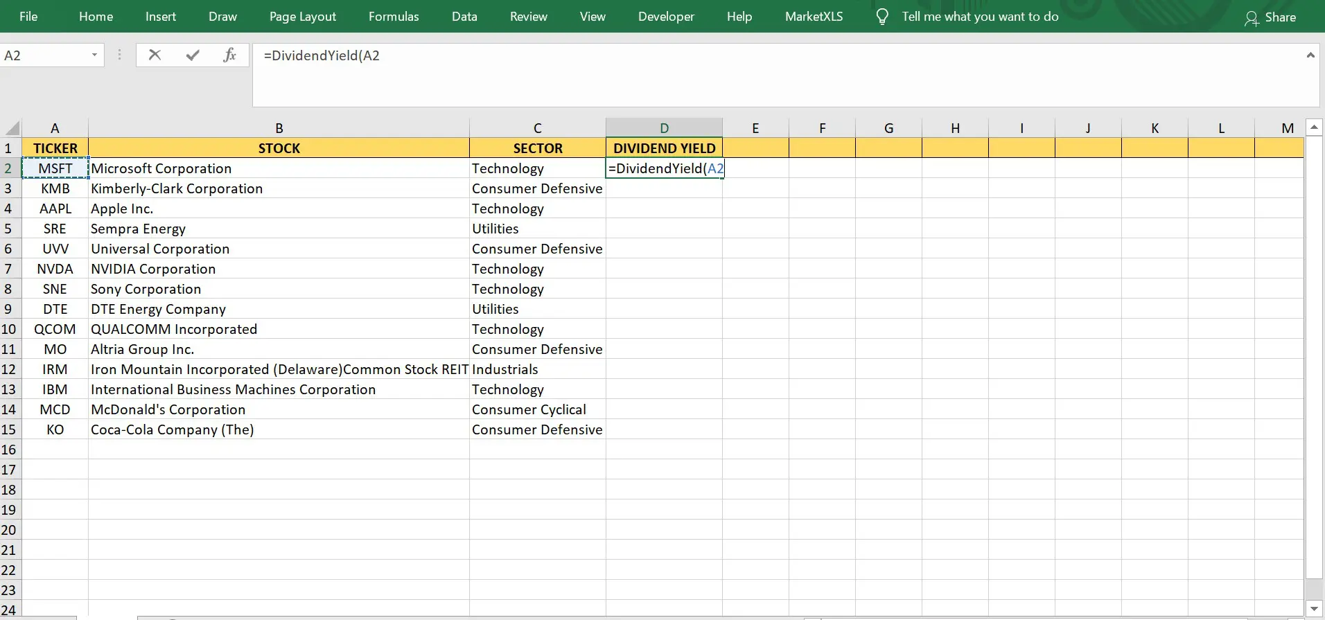Open Insert Function fx dialog
The width and height of the screenshot is (1325, 620).
click(229, 55)
